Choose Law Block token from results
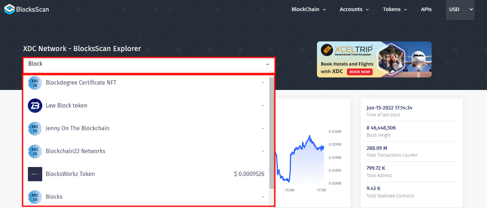487x208 pixels. [x=146, y=105]
